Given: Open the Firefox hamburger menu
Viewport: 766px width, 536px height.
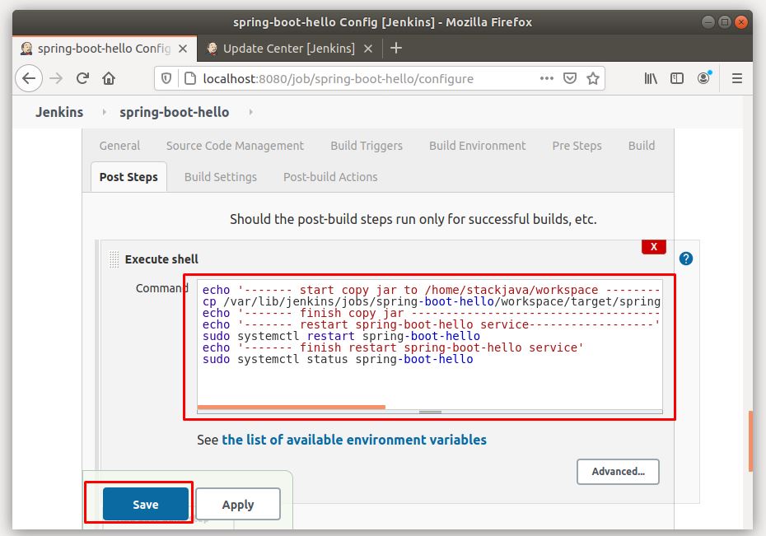Looking at the screenshot, I should 736,78.
